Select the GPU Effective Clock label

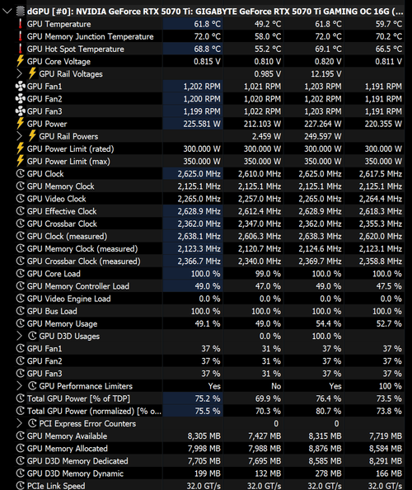point(62,211)
